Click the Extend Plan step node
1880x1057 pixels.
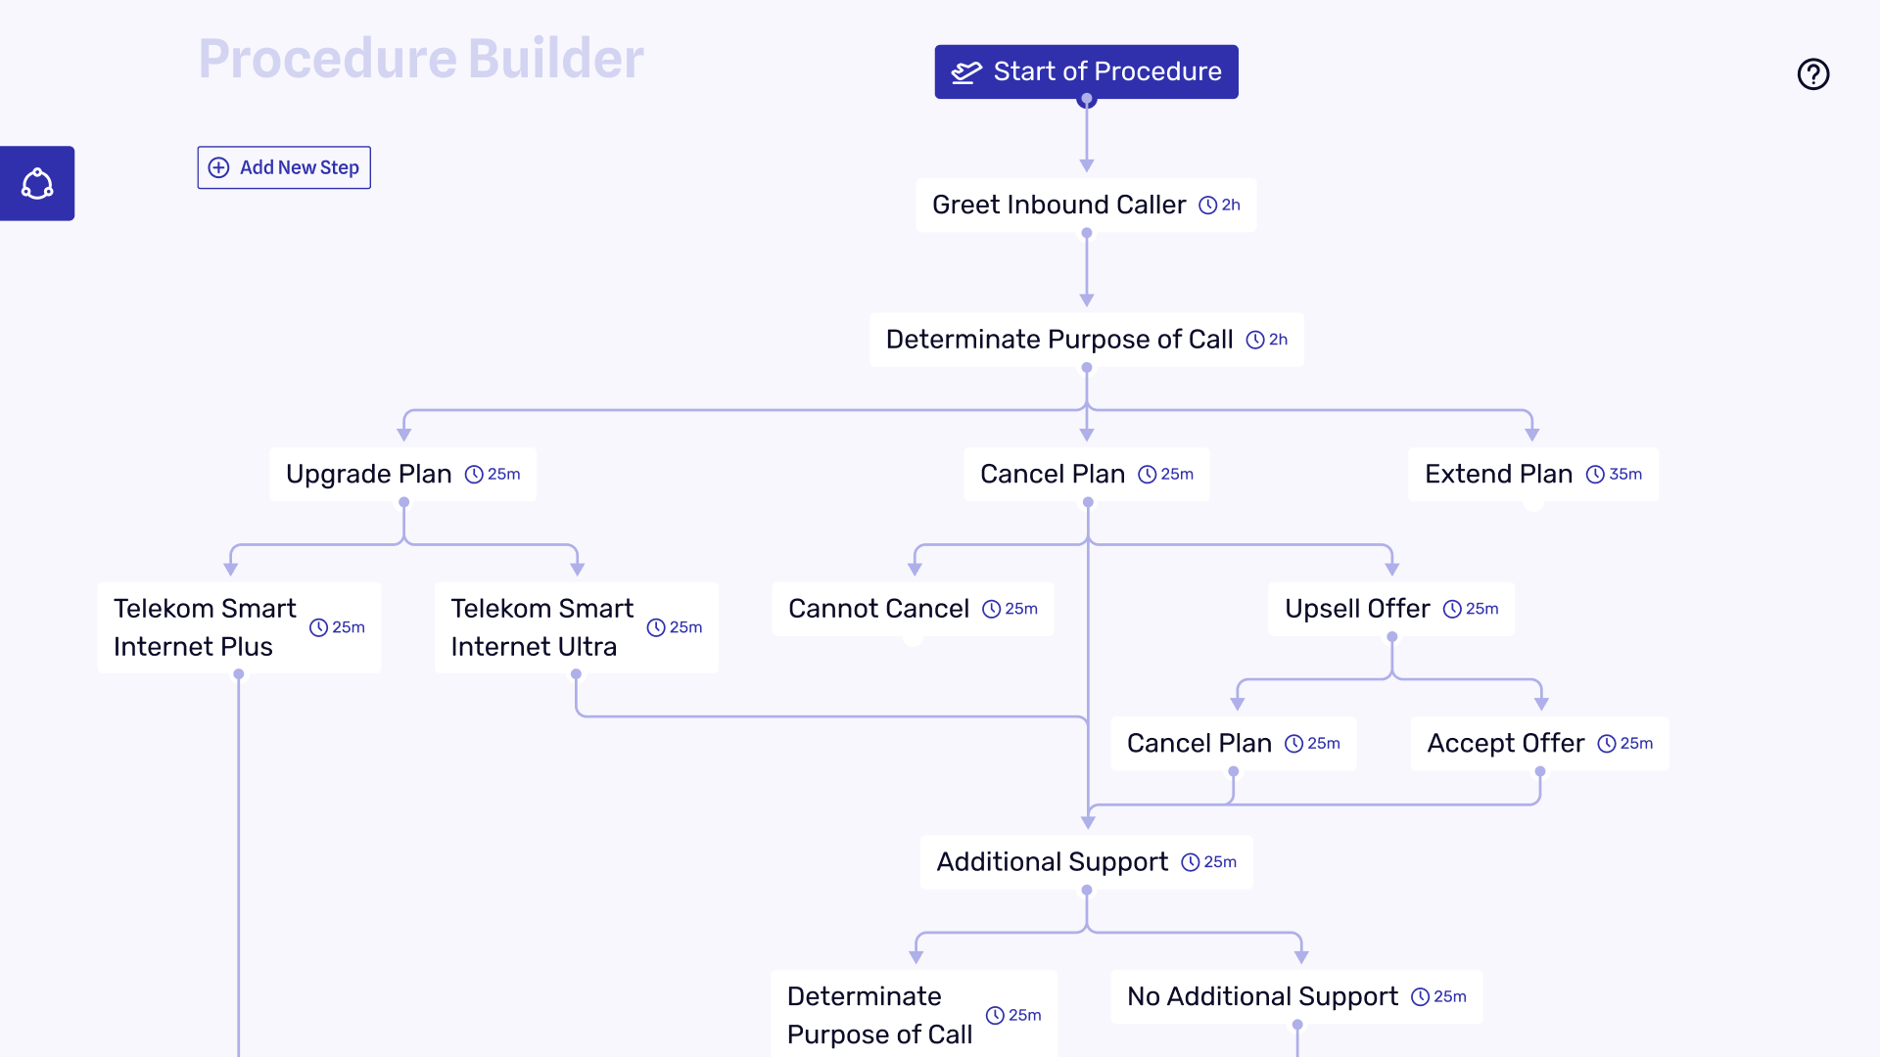click(1532, 473)
